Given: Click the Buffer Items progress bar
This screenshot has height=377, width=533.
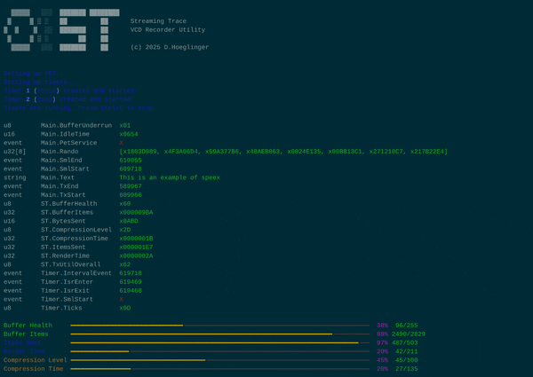Looking at the screenshot, I should coord(219,334).
